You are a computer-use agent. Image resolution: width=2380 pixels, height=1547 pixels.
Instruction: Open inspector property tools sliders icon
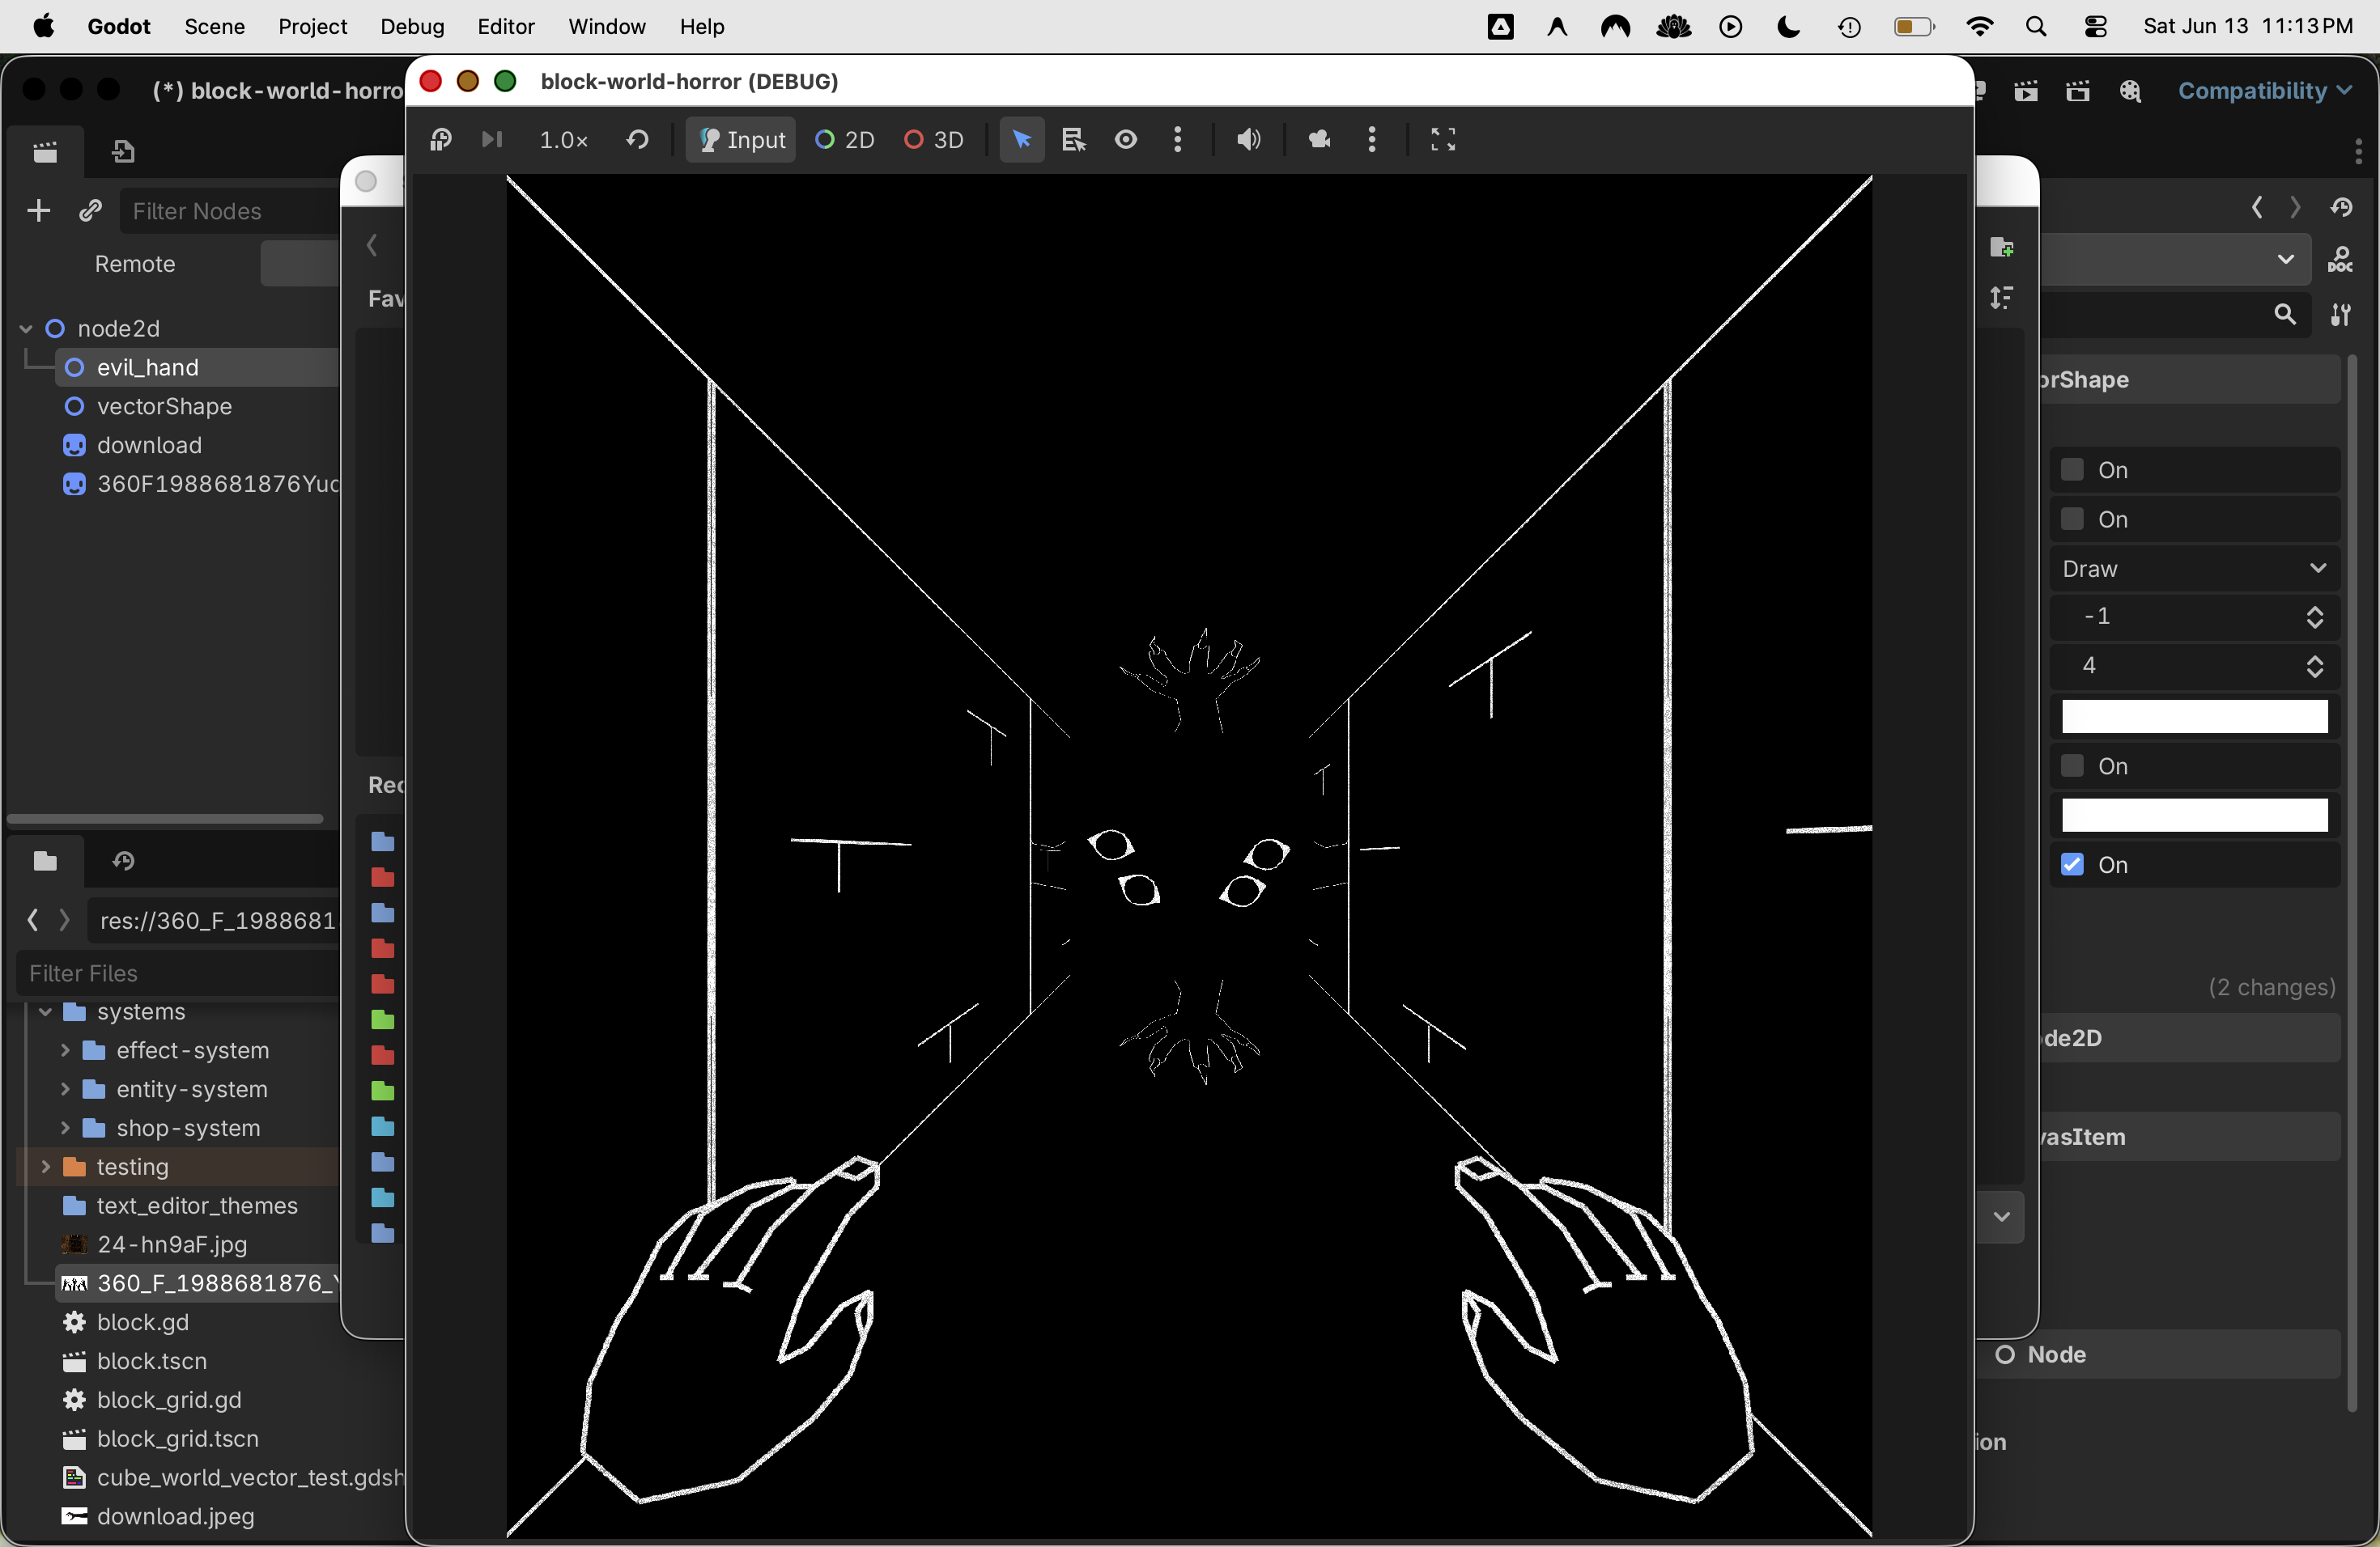2341,315
